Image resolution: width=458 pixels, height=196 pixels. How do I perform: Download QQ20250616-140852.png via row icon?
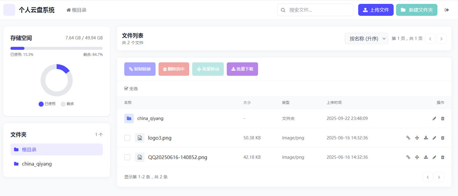[426, 157]
